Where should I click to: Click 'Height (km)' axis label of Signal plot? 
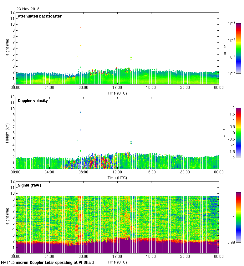tap(7, 217)
